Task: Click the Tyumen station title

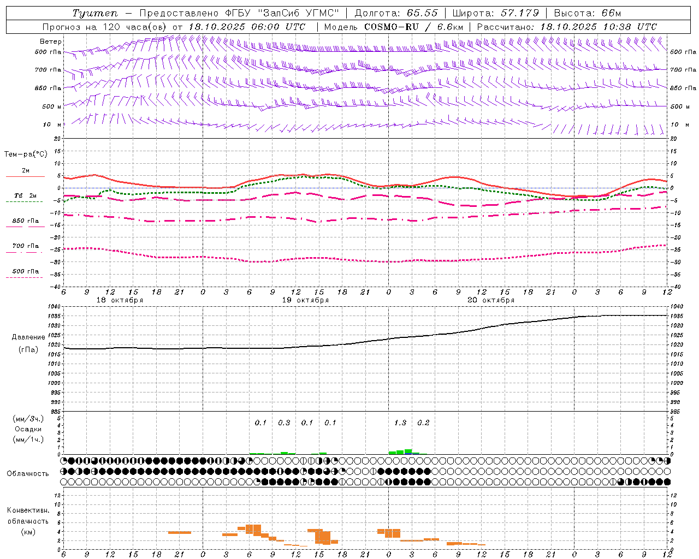Action: [95, 13]
